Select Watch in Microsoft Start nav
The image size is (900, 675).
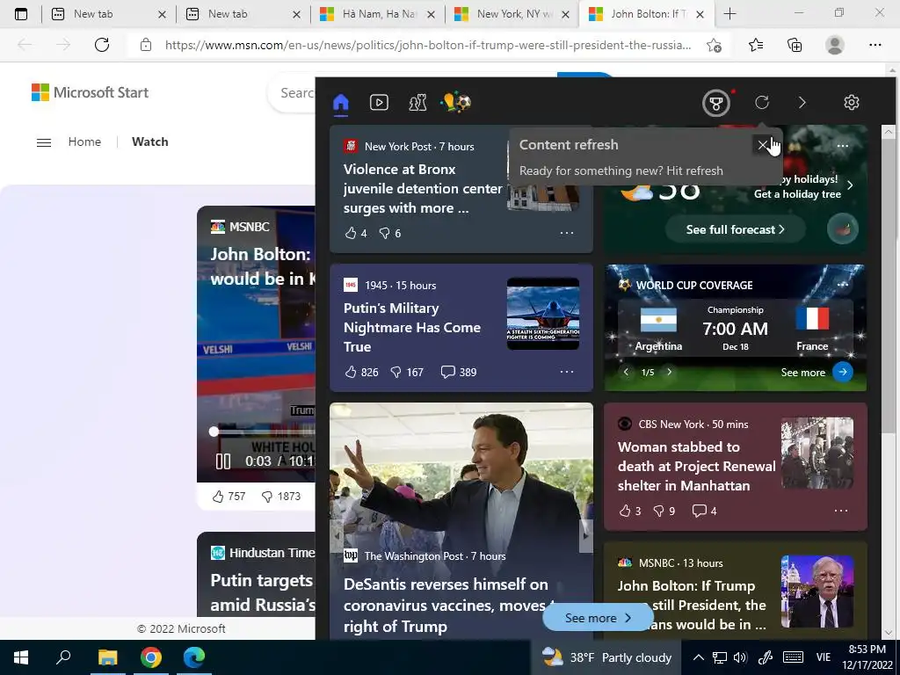[x=149, y=142]
